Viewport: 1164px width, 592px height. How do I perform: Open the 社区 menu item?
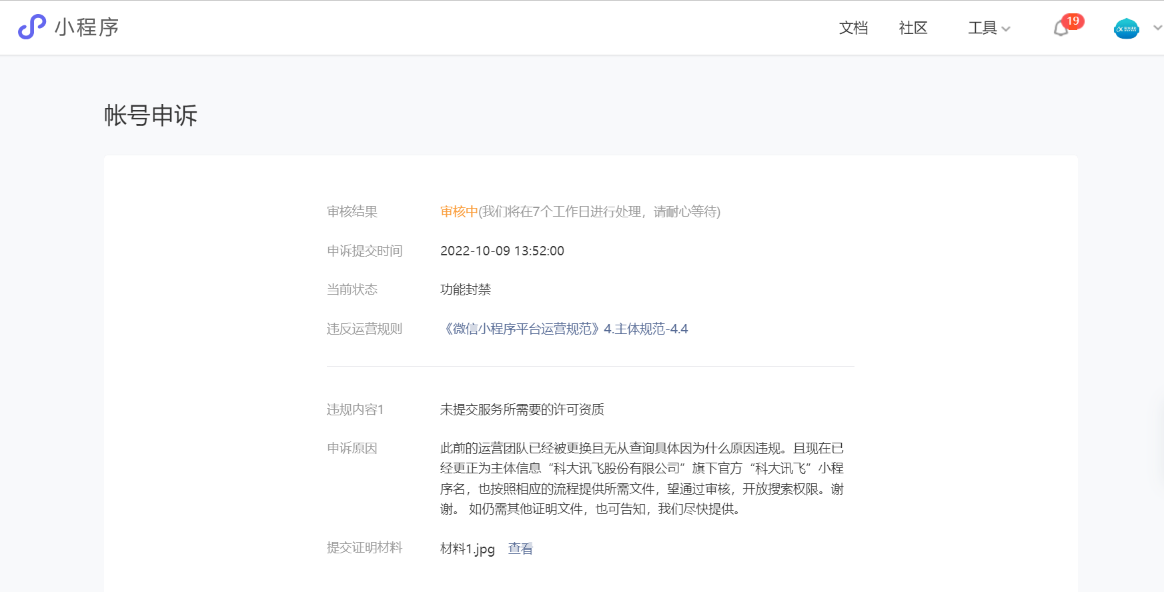(x=913, y=28)
